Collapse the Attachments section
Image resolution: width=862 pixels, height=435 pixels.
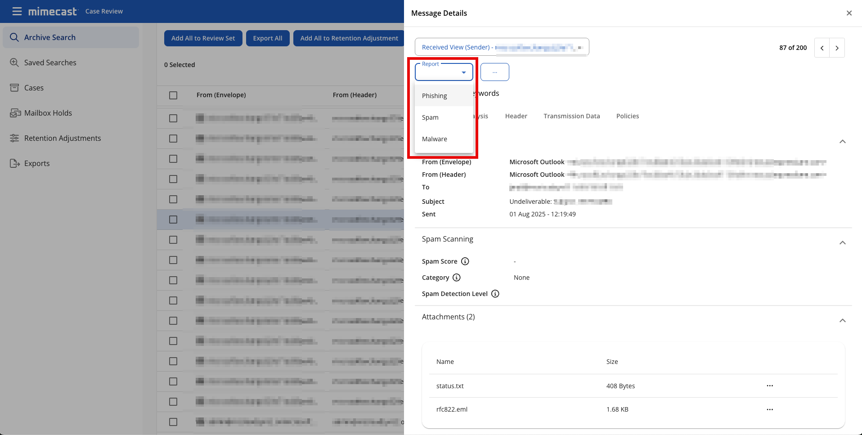[843, 321]
